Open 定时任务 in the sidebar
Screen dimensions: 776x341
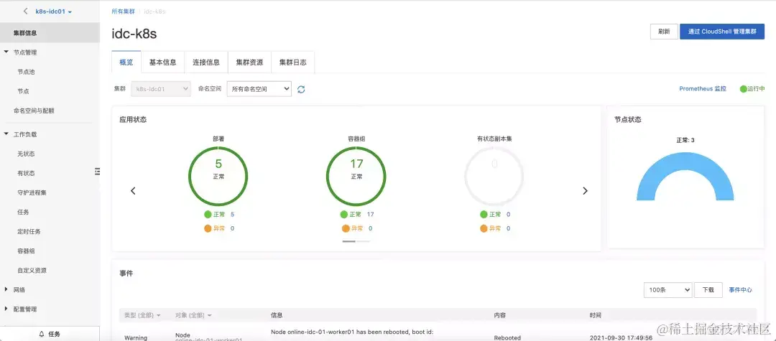(29, 231)
